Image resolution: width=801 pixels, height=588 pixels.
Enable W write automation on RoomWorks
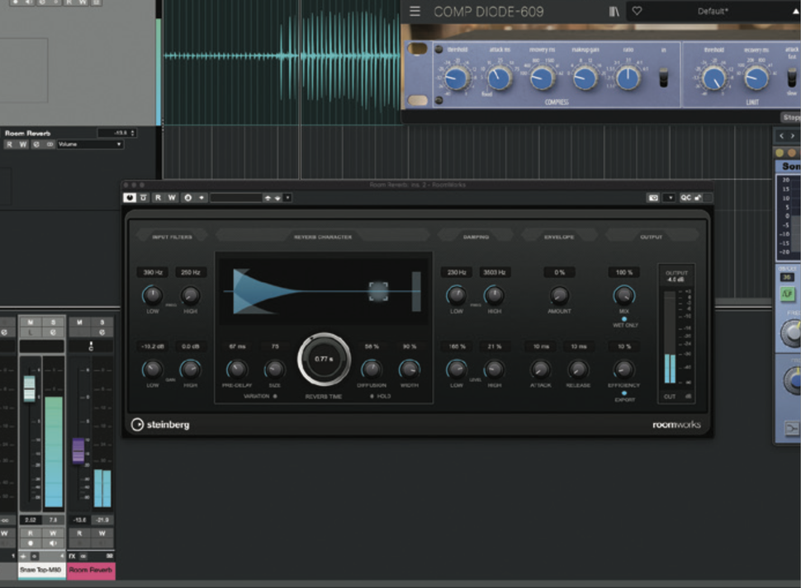point(173,198)
